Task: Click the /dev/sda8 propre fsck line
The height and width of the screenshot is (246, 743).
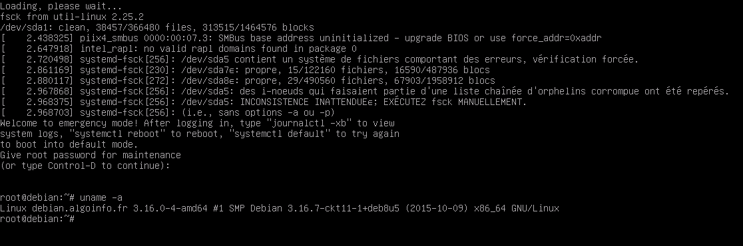Action: click(x=248, y=80)
